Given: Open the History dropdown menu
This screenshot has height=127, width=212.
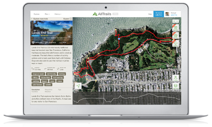Looking at the screenshot, I should coord(58,14).
